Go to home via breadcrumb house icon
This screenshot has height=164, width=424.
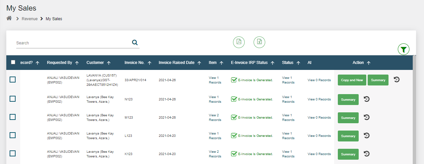[9, 18]
